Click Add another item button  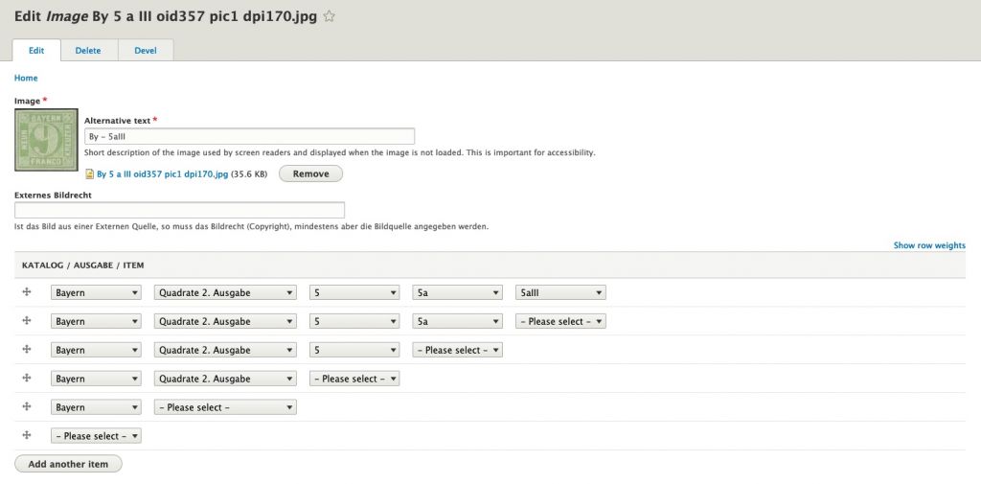point(68,464)
